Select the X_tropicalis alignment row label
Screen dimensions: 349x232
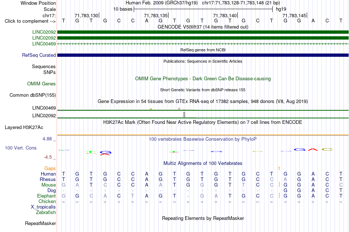tap(43, 207)
